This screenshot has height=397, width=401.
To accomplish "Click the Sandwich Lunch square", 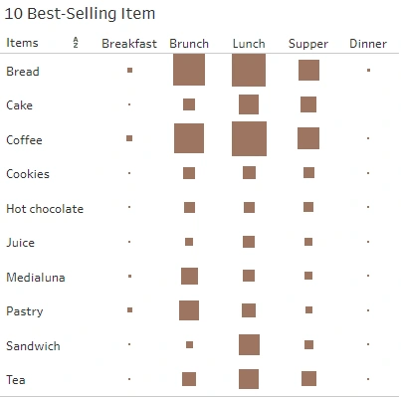I will (x=249, y=344).
